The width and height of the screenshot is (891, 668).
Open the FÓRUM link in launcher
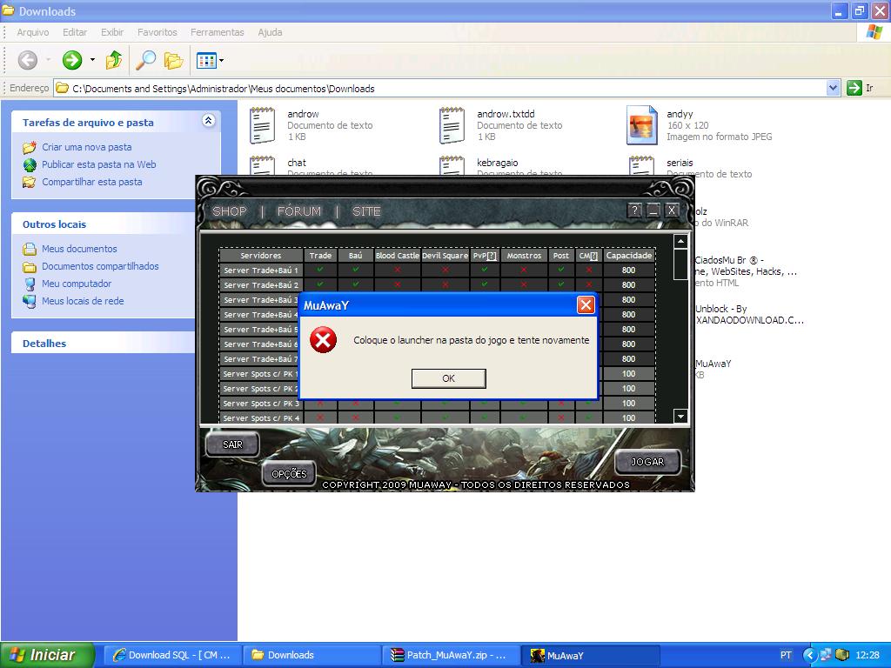click(x=298, y=211)
